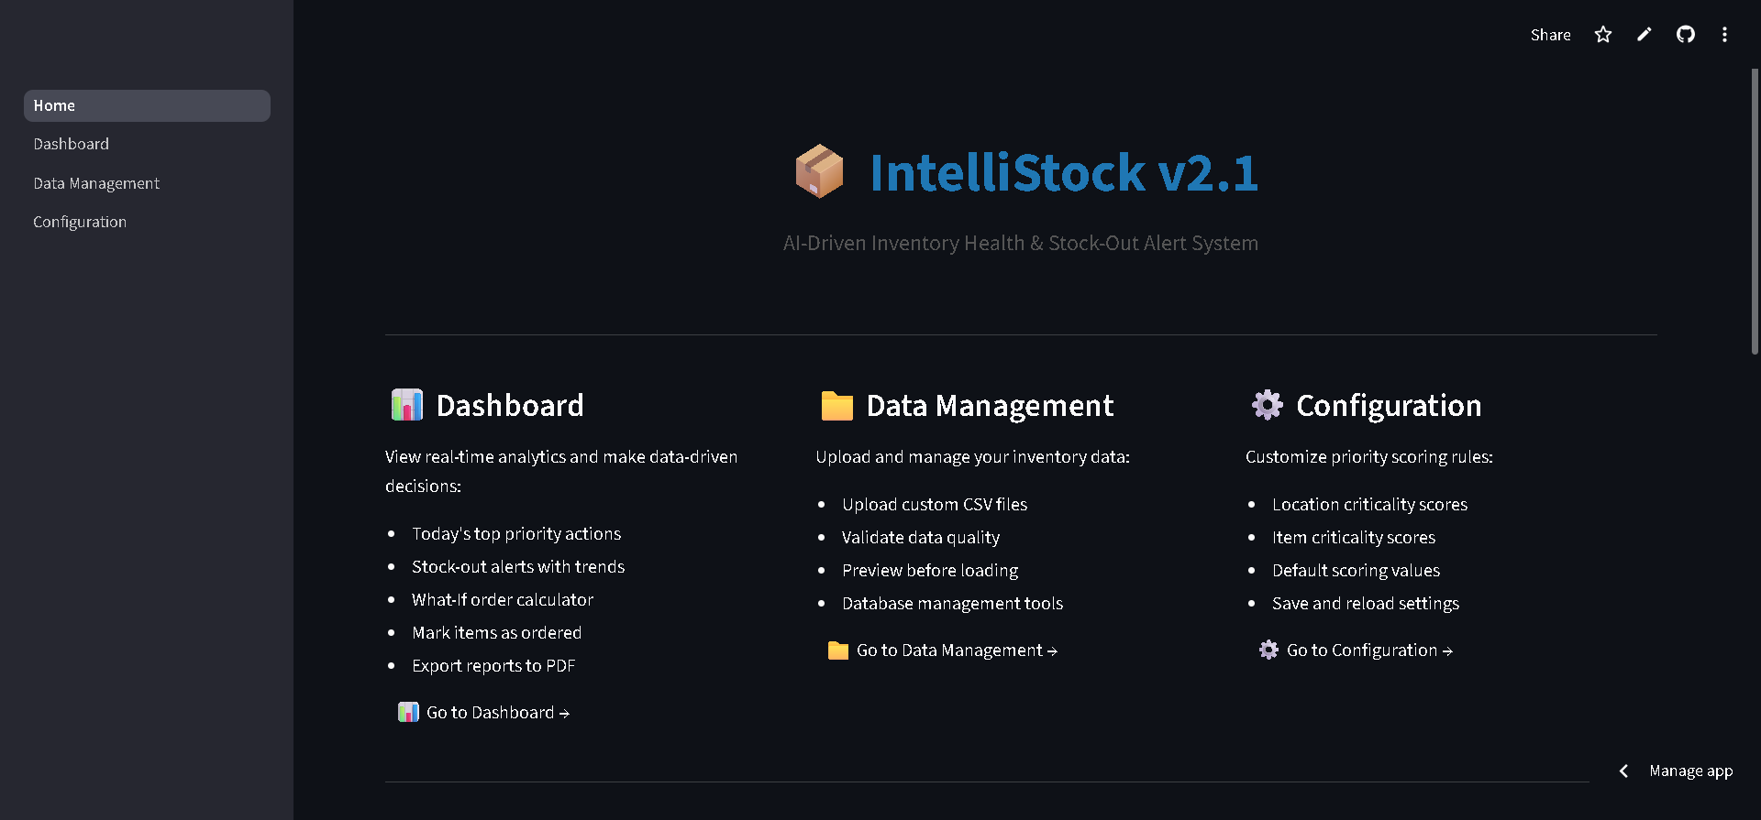Follow the Go to Data Management link

point(942,651)
